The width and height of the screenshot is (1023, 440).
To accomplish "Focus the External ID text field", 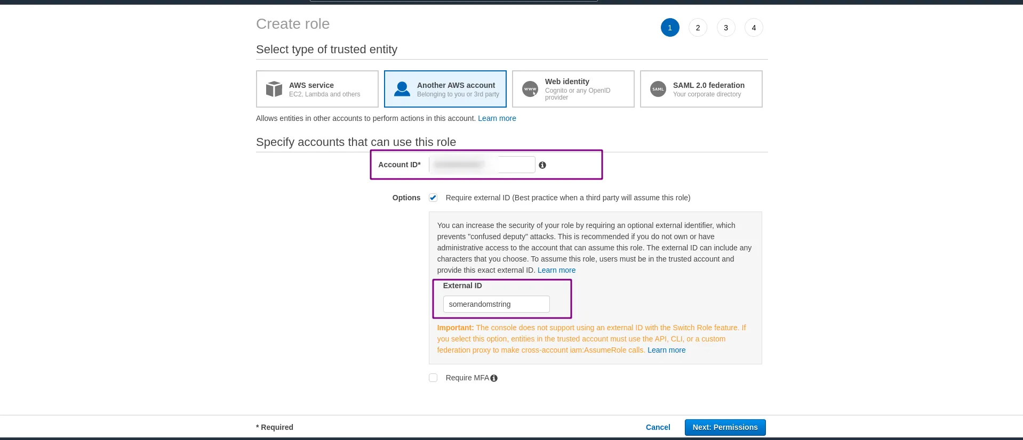I will click(x=496, y=304).
